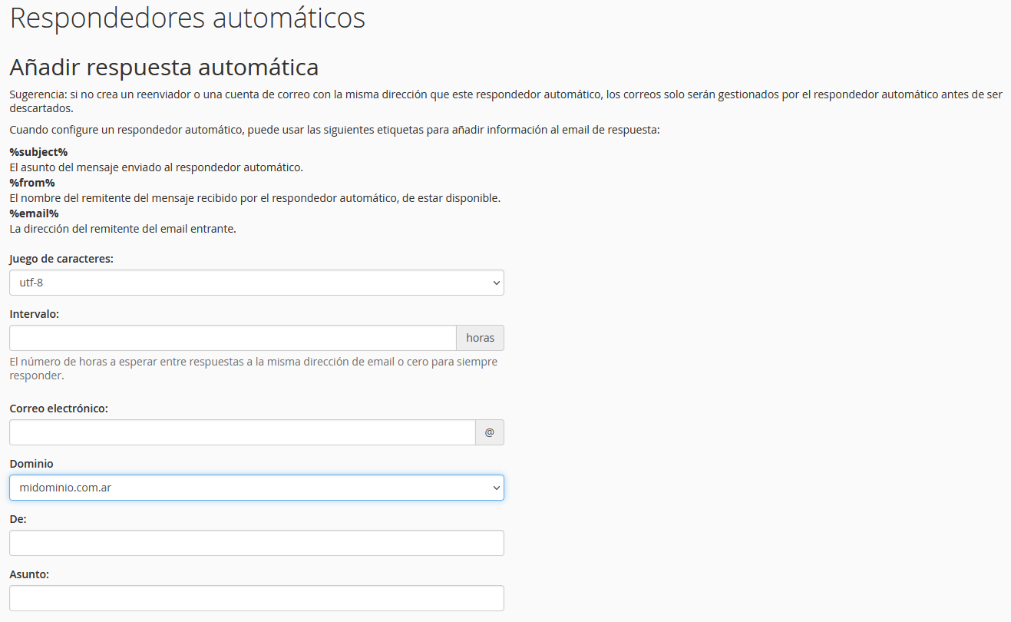Image resolution: width=1011 pixels, height=622 pixels.
Task: Open the Juego de caracteres utf-8 dropdown
Action: click(256, 283)
